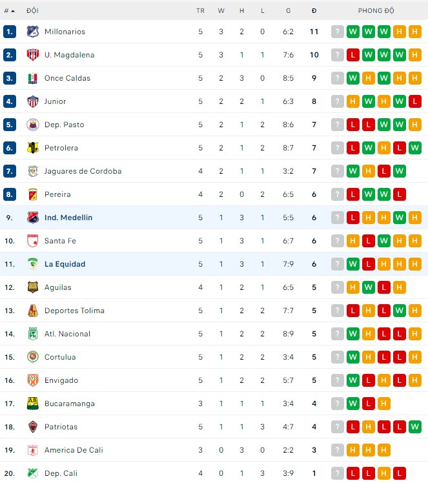Click the Patriotas team crest icon
The width and height of the screenshot is (428, 483).
pos(32,427)
